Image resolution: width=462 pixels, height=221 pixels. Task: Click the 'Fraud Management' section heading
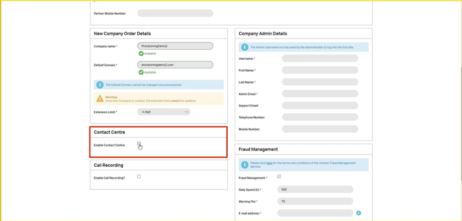pyautogui.click(x=258, y=150)
